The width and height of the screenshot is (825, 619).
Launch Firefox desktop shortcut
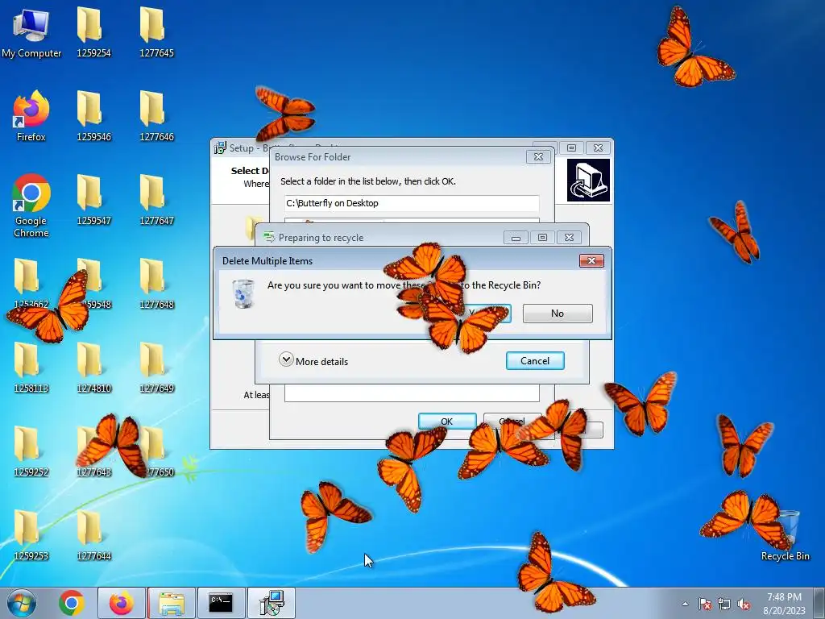[x=31, y=116]
